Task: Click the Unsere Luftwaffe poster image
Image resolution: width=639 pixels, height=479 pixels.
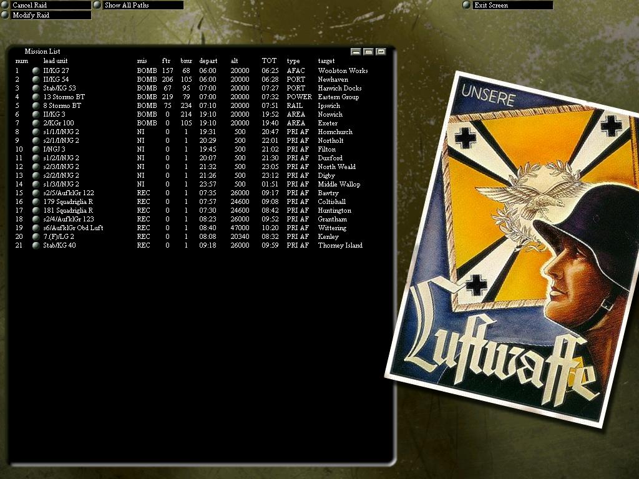Action: [x=512, y=249]
